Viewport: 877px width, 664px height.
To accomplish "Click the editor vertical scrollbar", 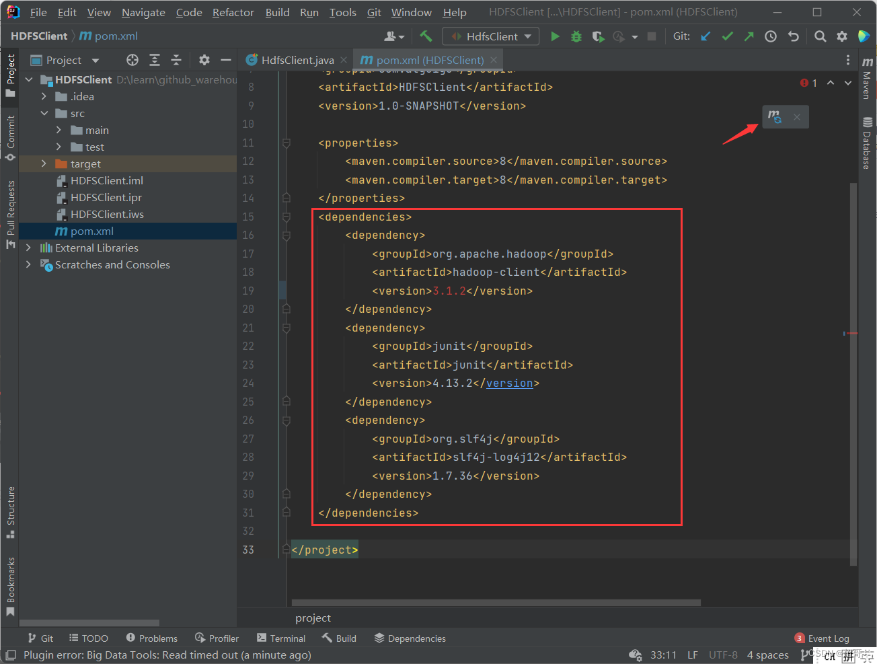I will click(x=853, y=373).
